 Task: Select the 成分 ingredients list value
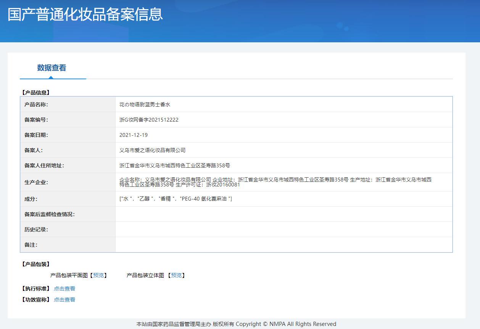click(176, 199)
